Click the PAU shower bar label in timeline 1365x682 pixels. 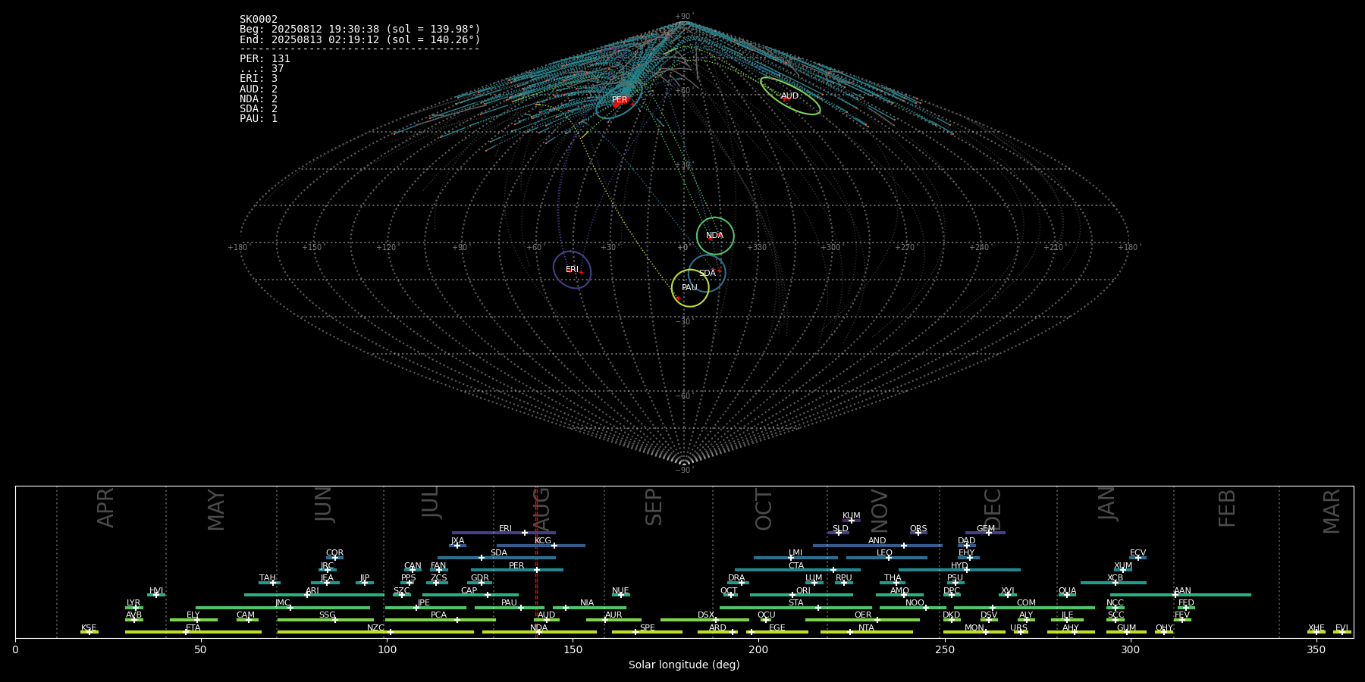[x=509, y=603]
